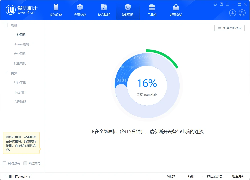Maximize the 爱思助手 window
Image resolution: width=250 pixels, height=180 pixels.
[x=239, y=4]
